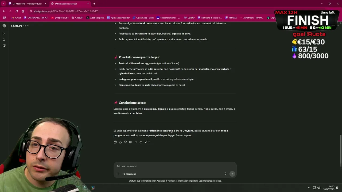
Task: Start voice mode with waveform button
Action: click(232, 174)
